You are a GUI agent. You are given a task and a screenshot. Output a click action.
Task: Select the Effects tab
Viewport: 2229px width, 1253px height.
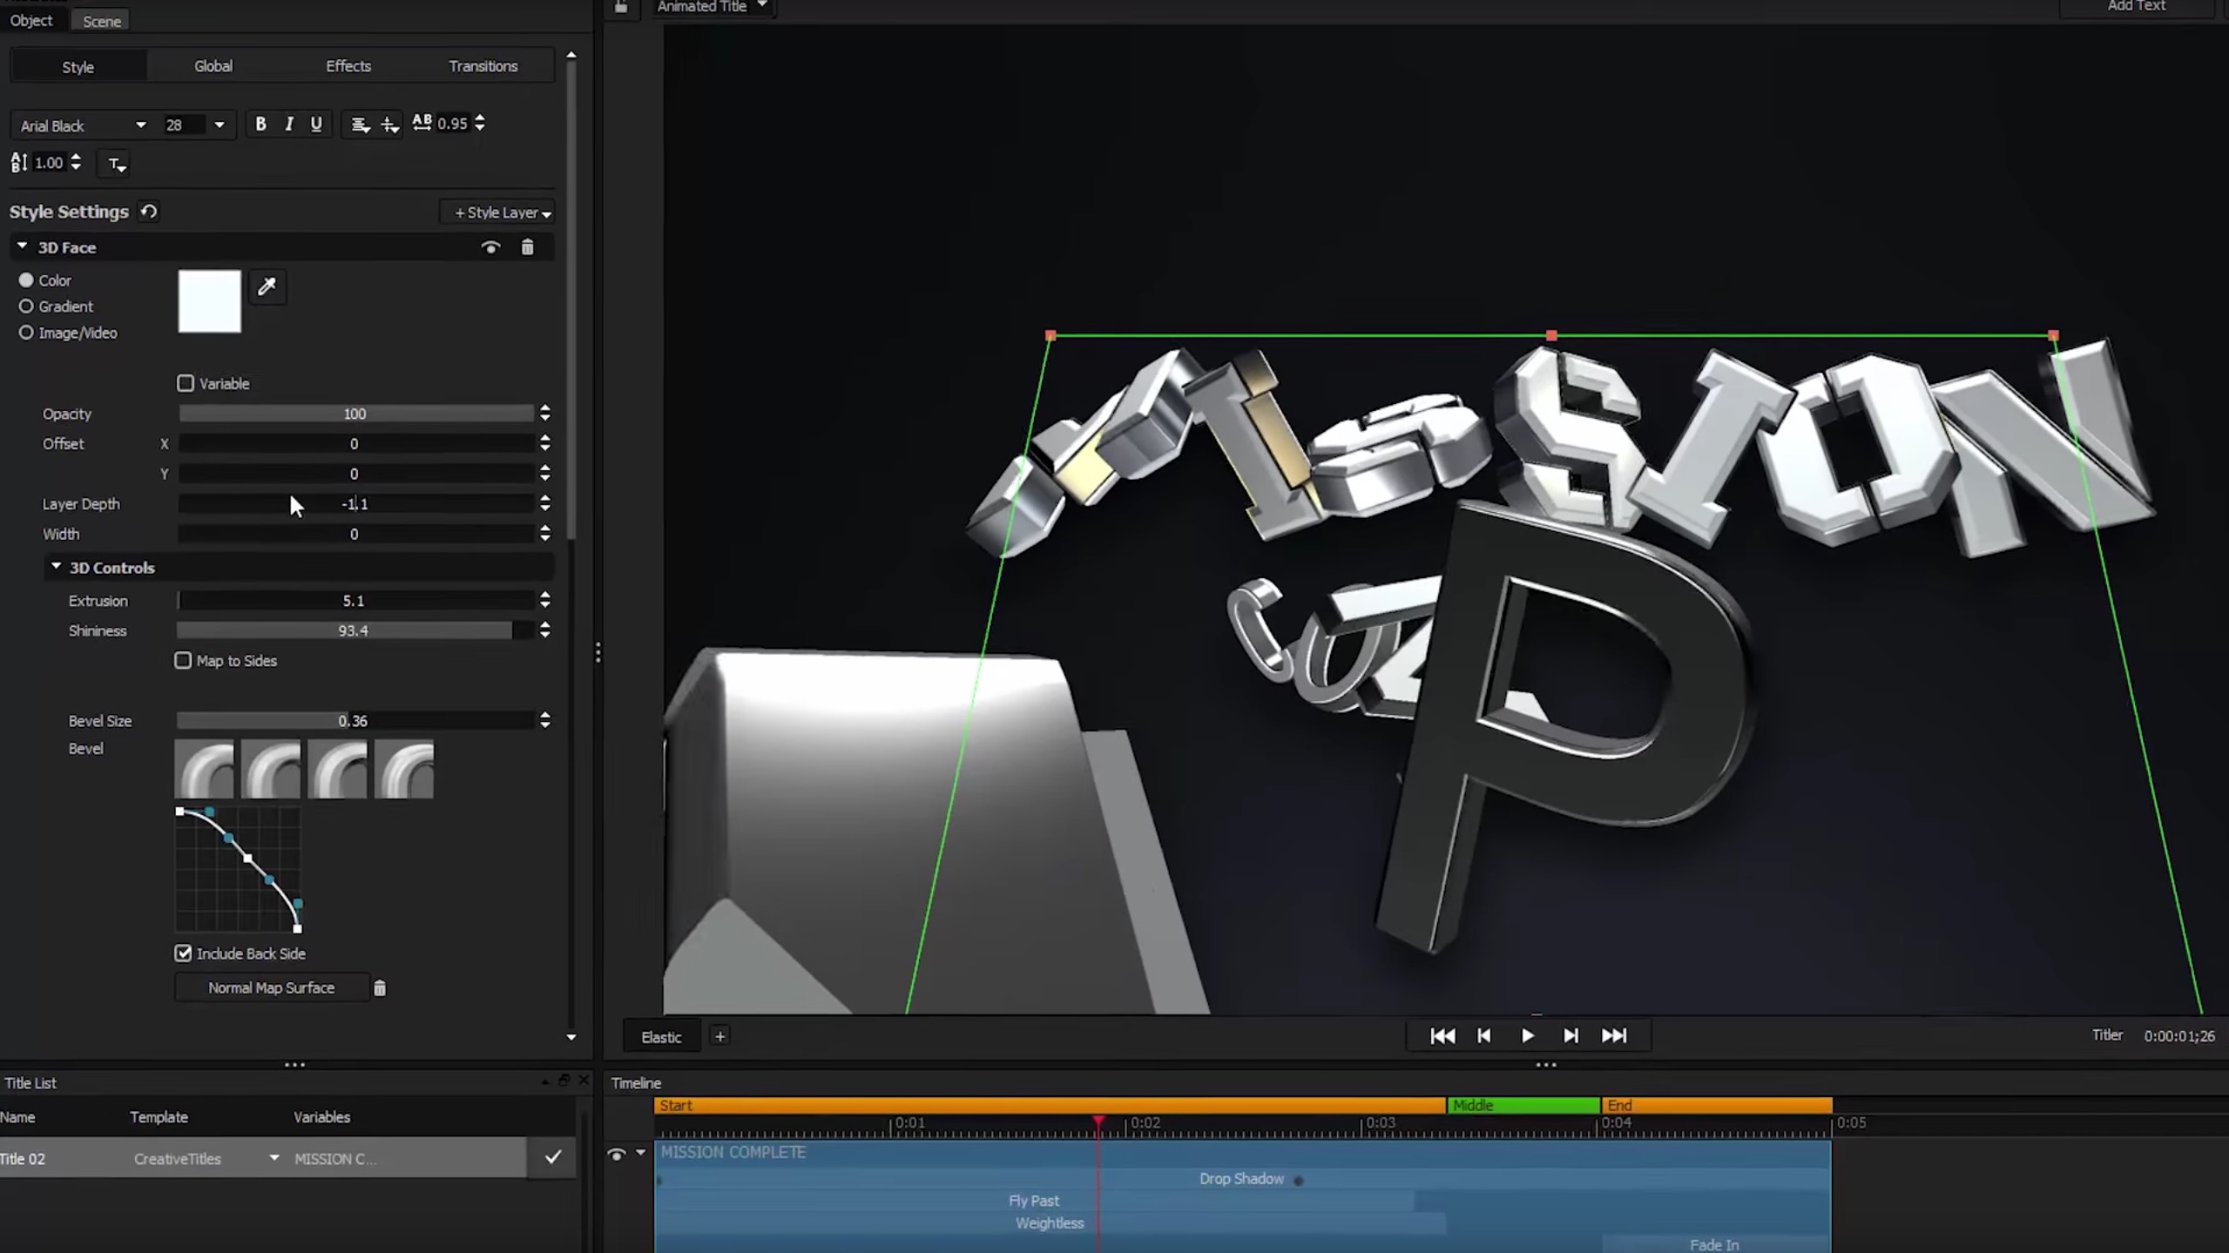click(348, 66)
